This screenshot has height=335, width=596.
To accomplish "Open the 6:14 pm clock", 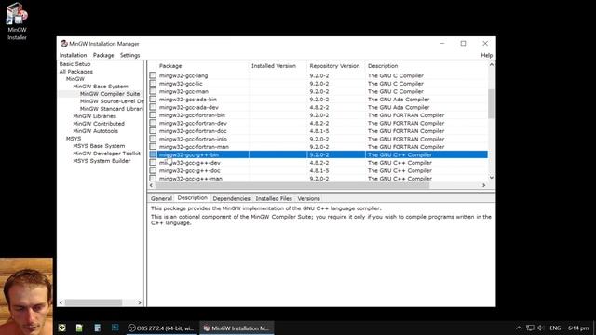I will click(x=578, y=328).
